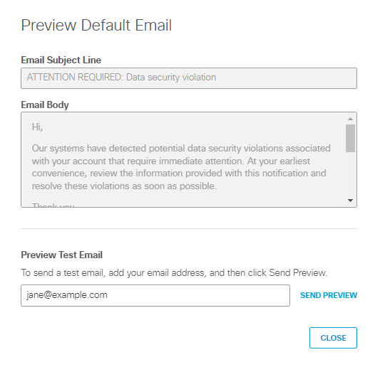The image size is (375, 367).
Task: Click the "Our systems have detected" paragraph line
Action: click(x=181, y=149)
